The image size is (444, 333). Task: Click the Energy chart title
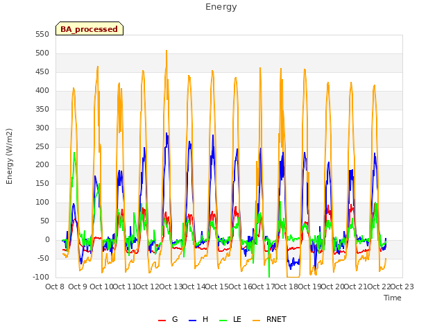(221, 7)
